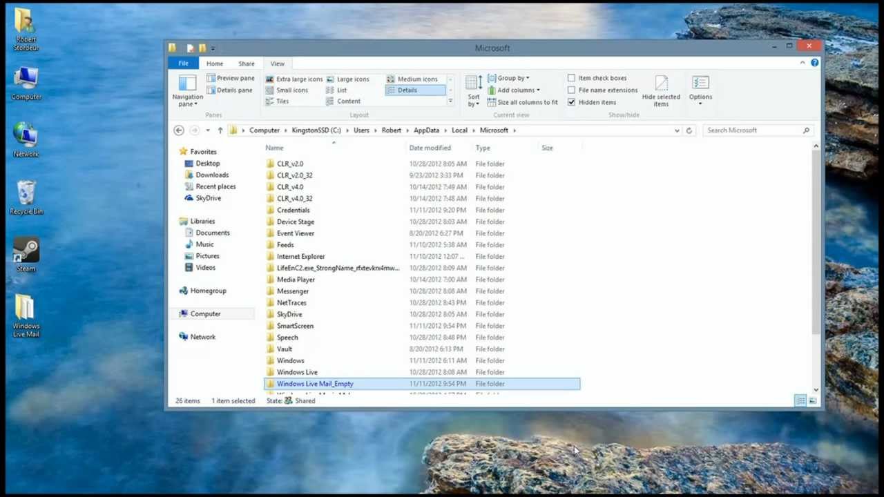Viewport: 884px width, 497px height.
Task: Select the Windows Live Mail_Empty folder
Action: pyautogui.click(x=422, y=384)
